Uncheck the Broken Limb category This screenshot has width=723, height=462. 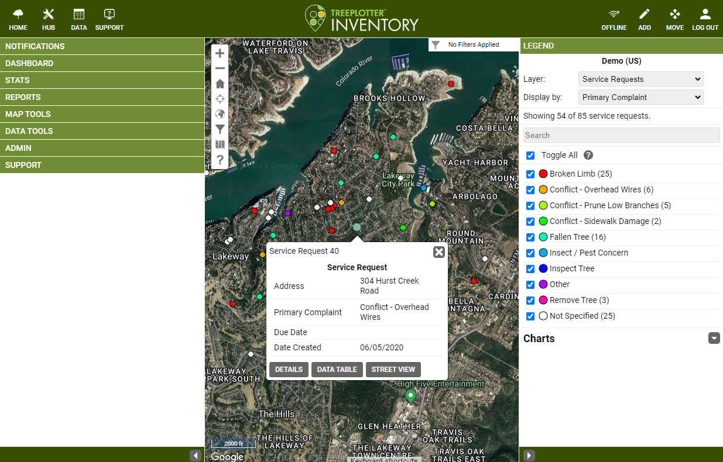click(x=530, y=174)
